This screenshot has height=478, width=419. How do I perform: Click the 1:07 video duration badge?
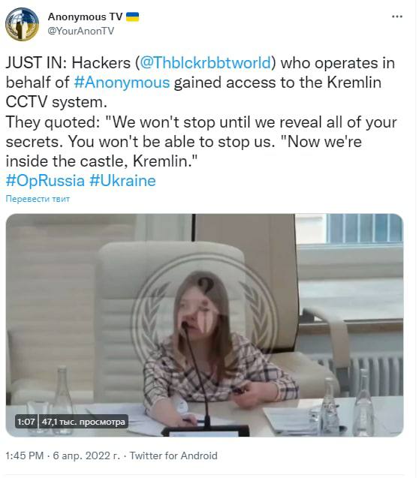coord(26,422)
